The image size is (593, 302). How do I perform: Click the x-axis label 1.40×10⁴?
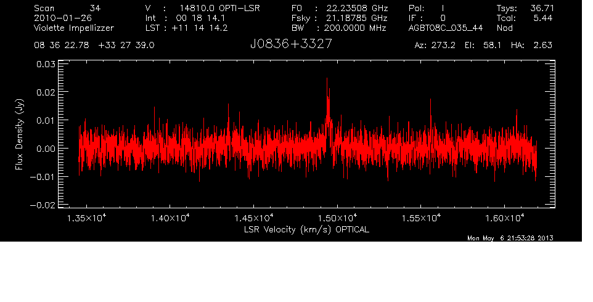point(170,218)
